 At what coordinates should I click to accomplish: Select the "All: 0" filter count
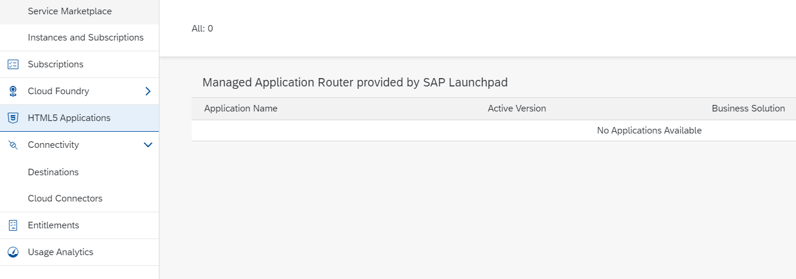tap(202, 29)
